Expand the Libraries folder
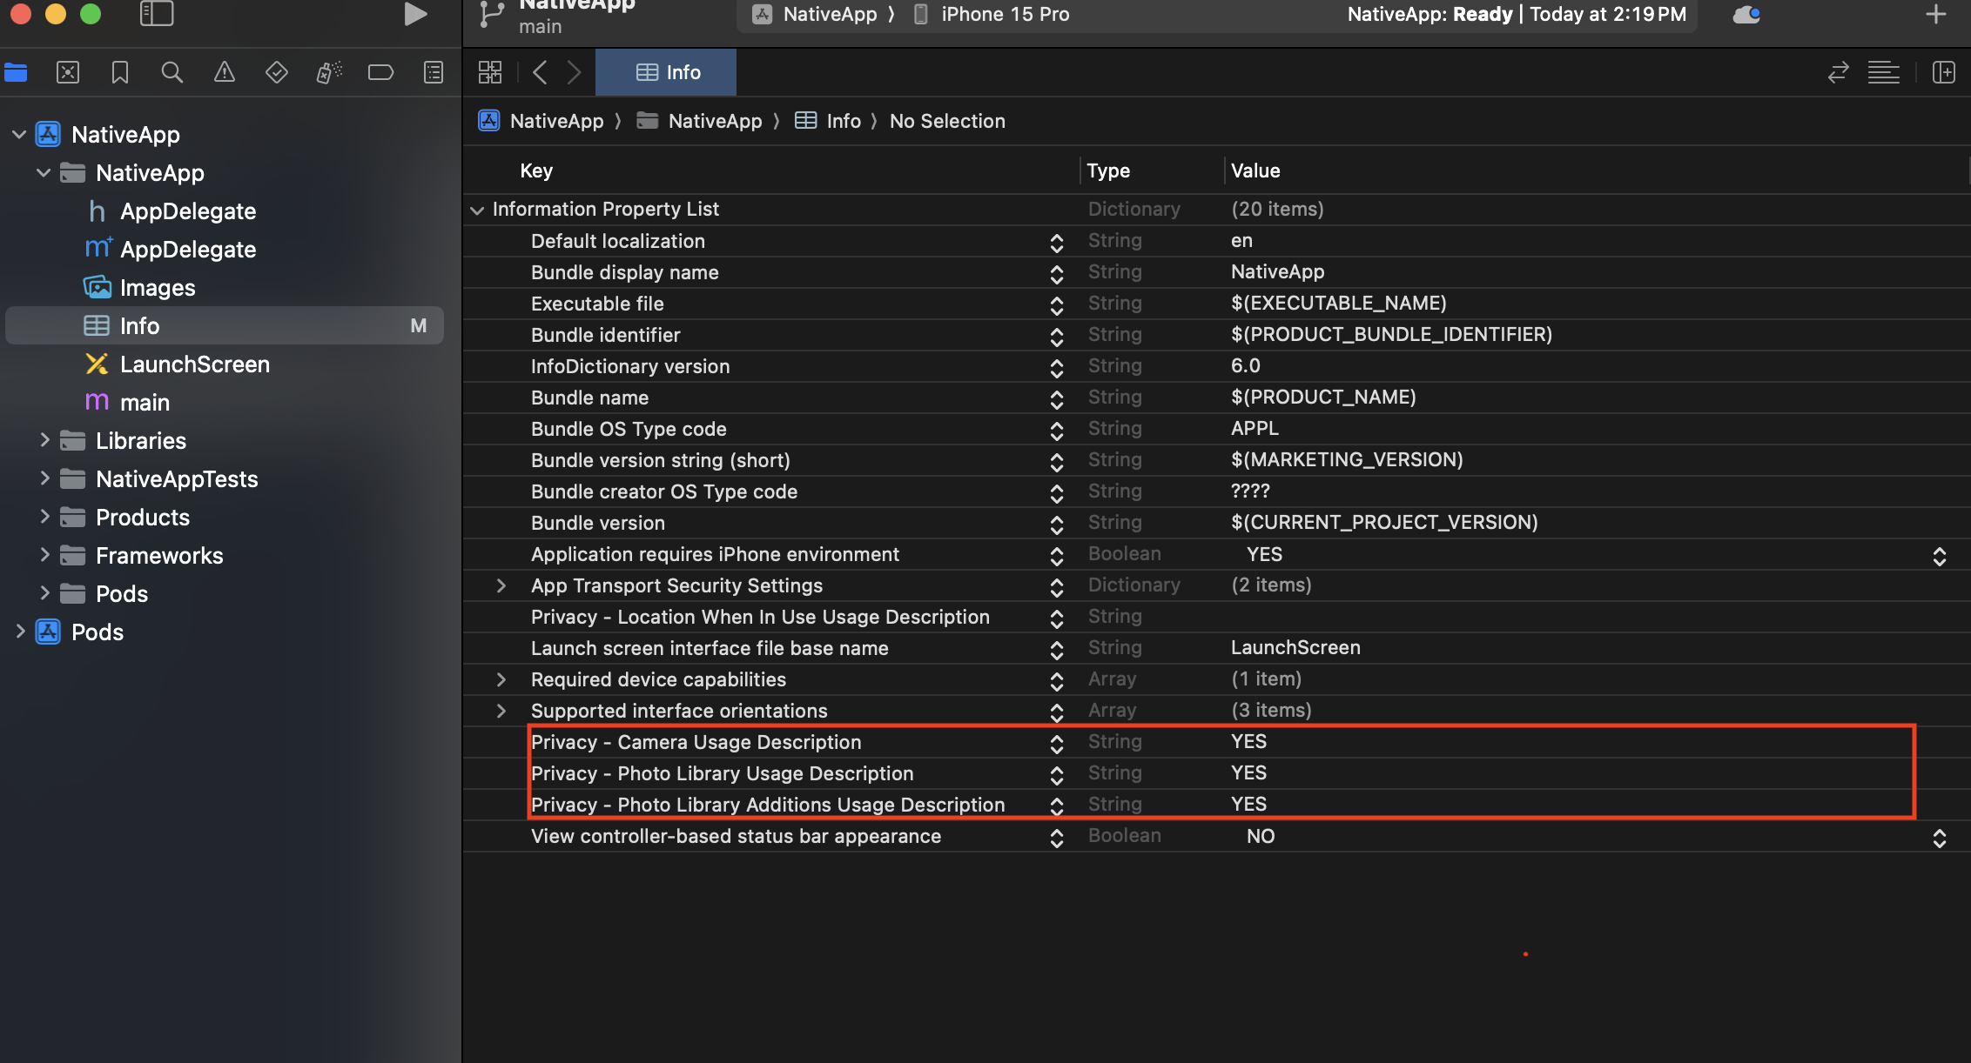Viewport: 1971px width, 1063px height. click(x=44, y=440)
